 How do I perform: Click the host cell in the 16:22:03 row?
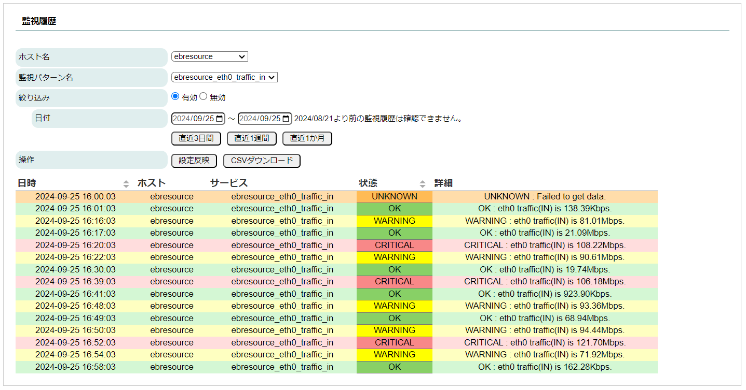pos(172,257)
